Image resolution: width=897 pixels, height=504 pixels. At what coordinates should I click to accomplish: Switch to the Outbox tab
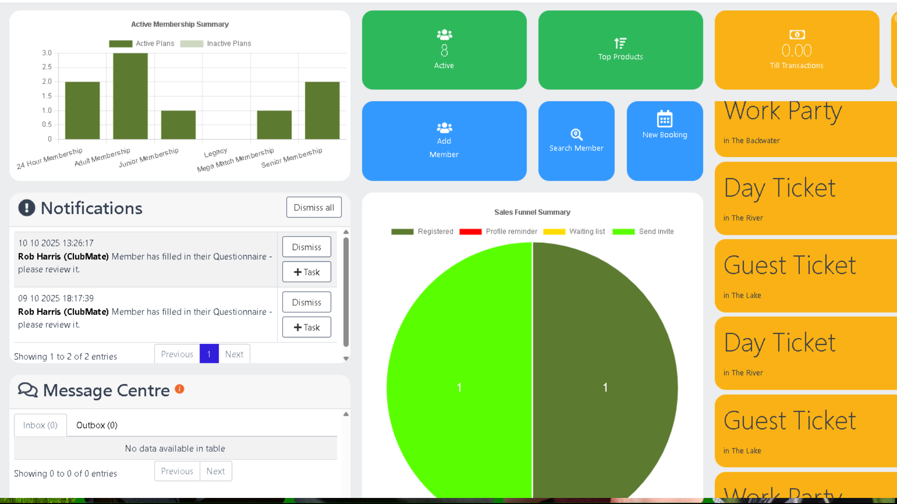click(97, 425)
